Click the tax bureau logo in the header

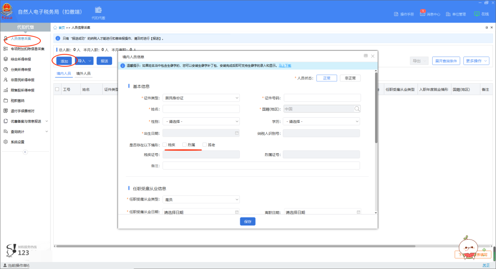click(x=6, y=11)
